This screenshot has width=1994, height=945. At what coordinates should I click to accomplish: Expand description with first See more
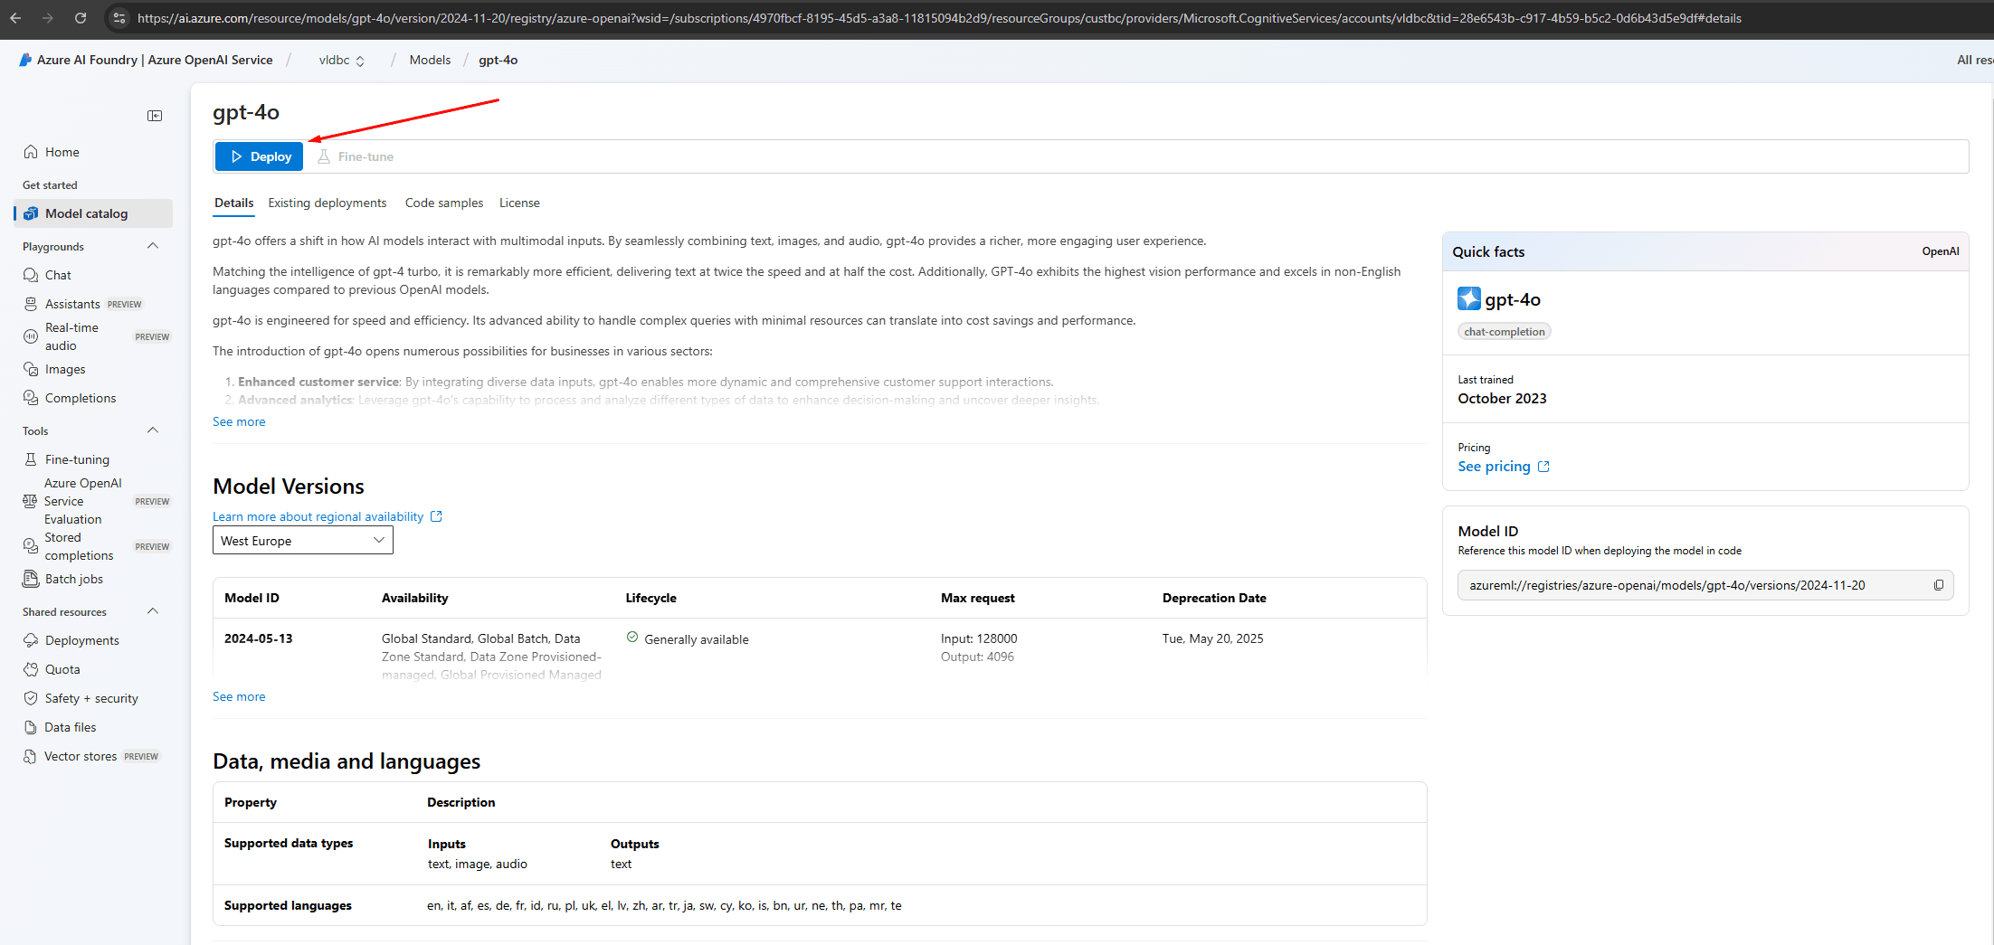(x=239, y=421)
